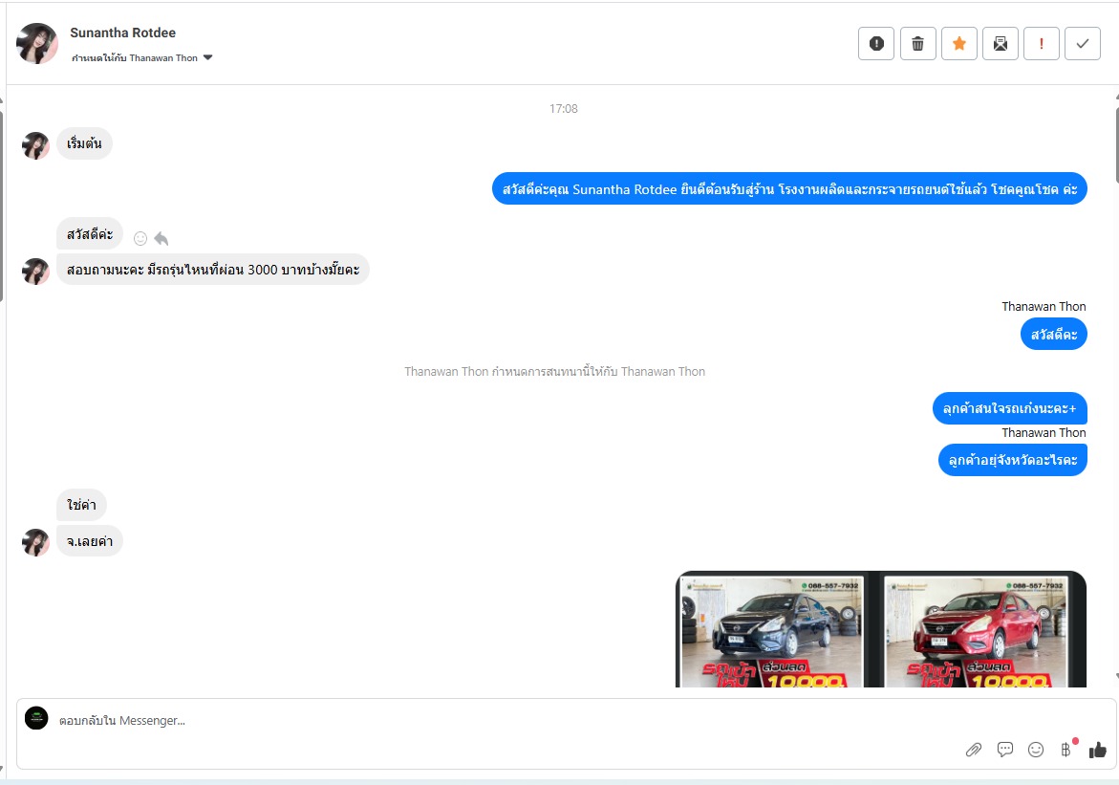Click the เริ่มต้น message bubble
The height and width of the screenshot is (785, 1119).
point(84,143)
